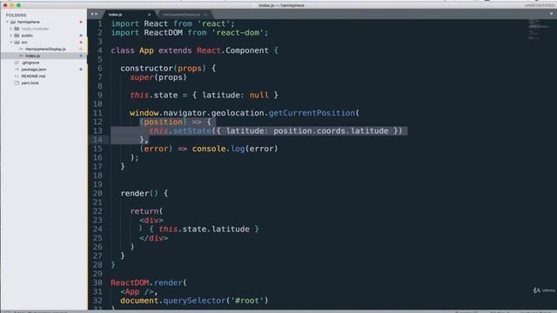
Task: Click the src folder git status dot
Action: point(81,43)
